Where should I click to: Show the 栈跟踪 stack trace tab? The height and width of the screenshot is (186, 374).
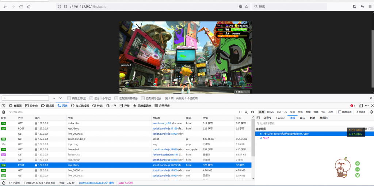pyautogui.click(x=324, y=118)
